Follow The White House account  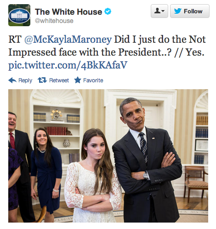pyautogui.click(x=190, y=11)
